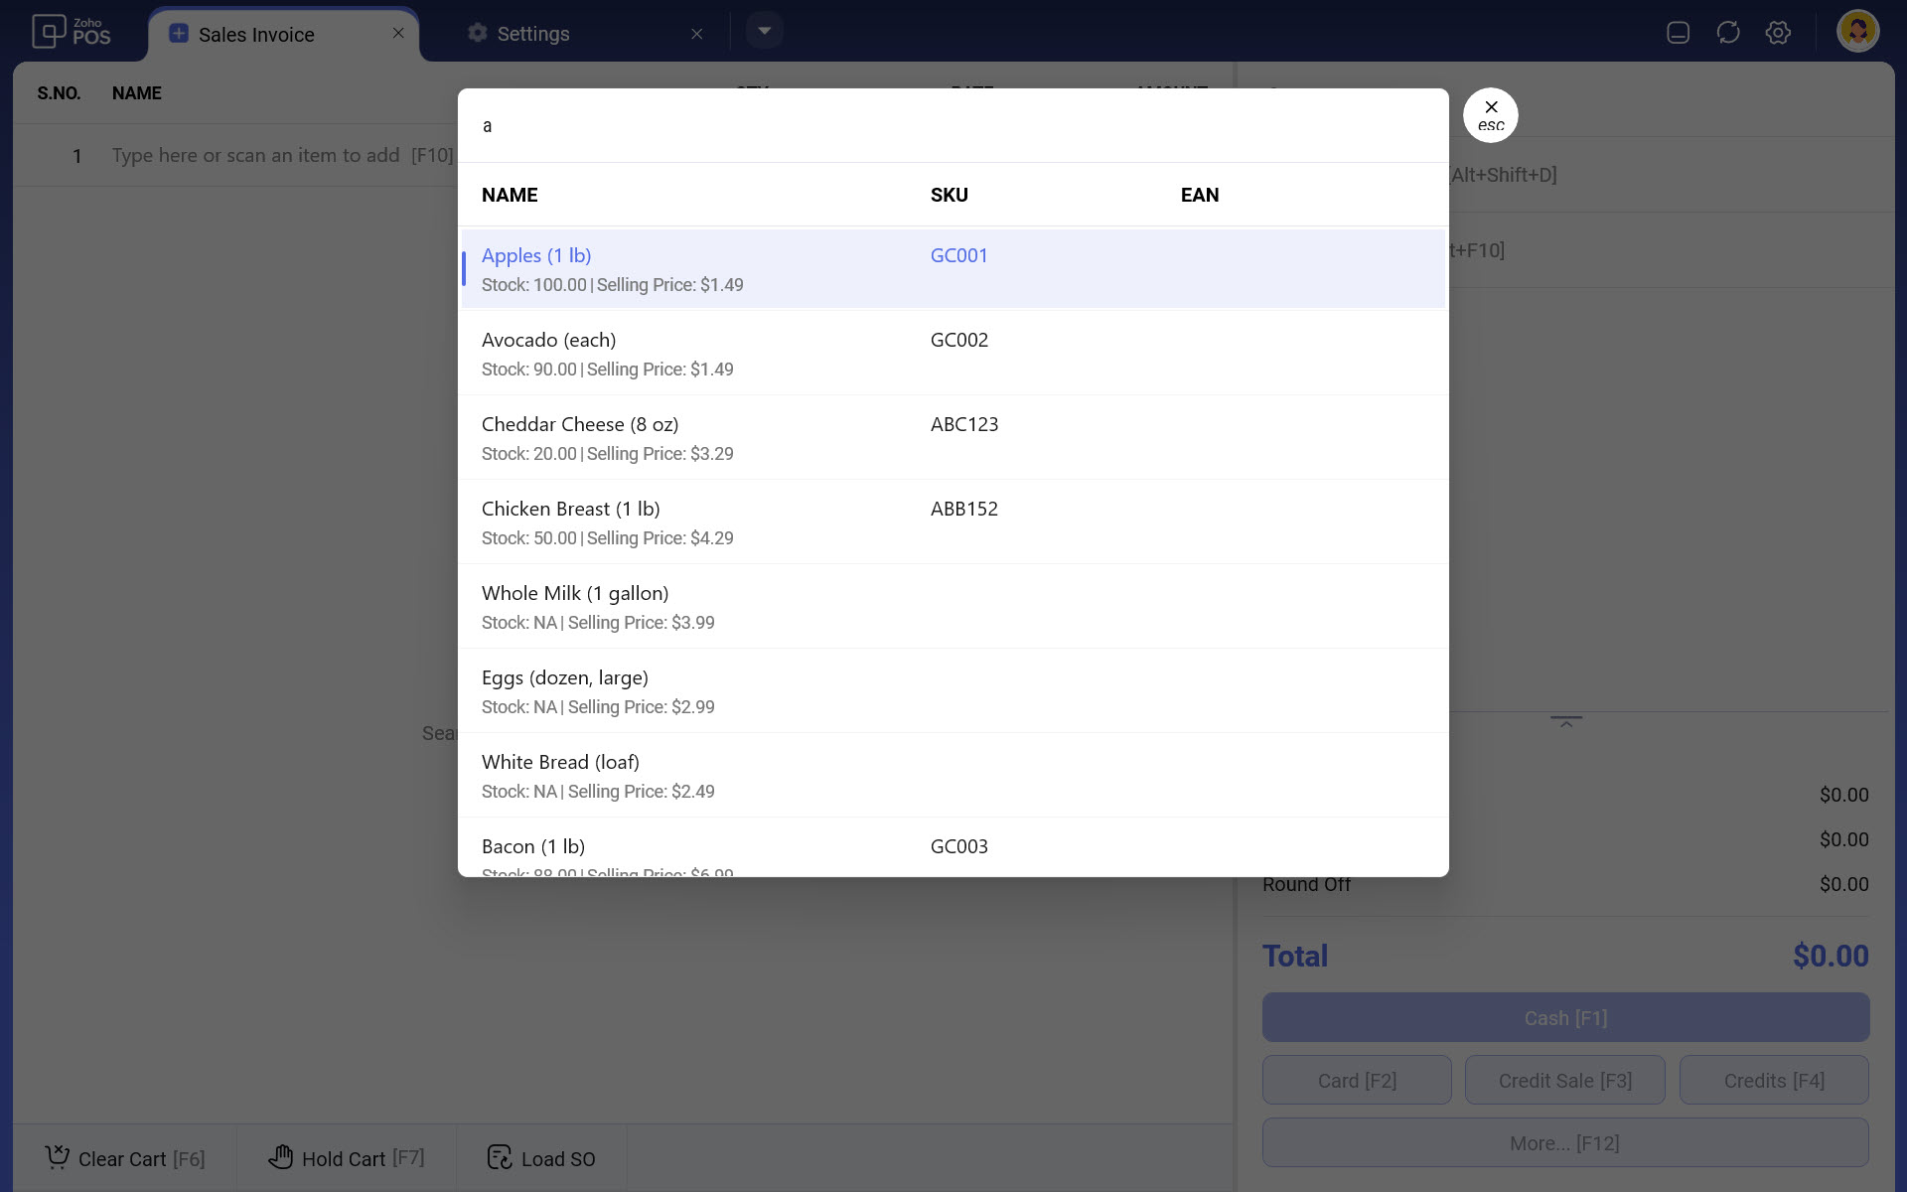Screen dimensions: 1907x1192
Task: Close the item search popup via esc button
Action: tap(1490, 115)
